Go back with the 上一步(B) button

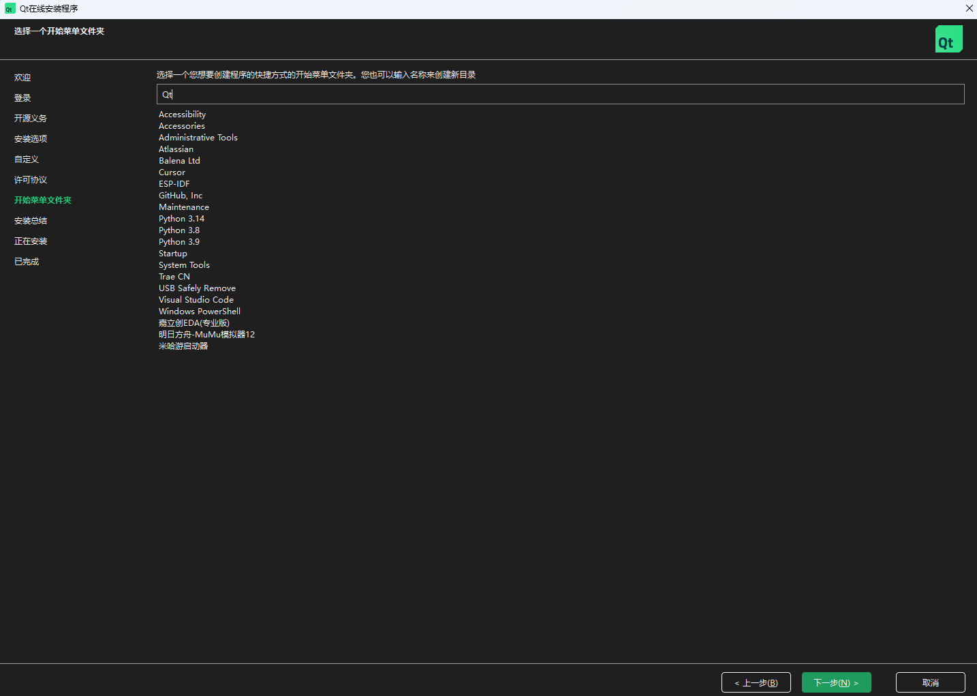756,682
